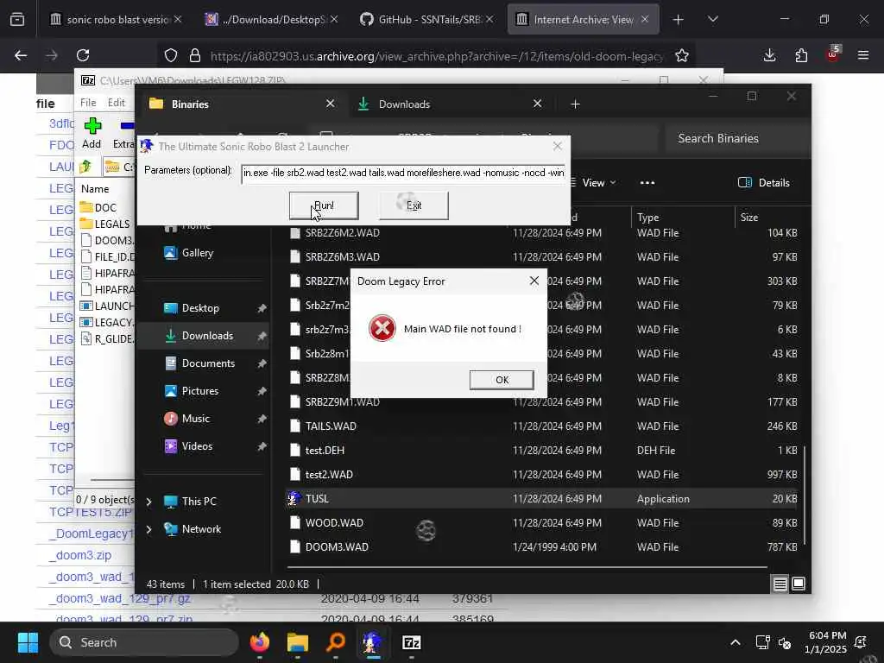Open Edit menu in 7-Zip window
Screen dimensions: 884x663
pos(117,103)
